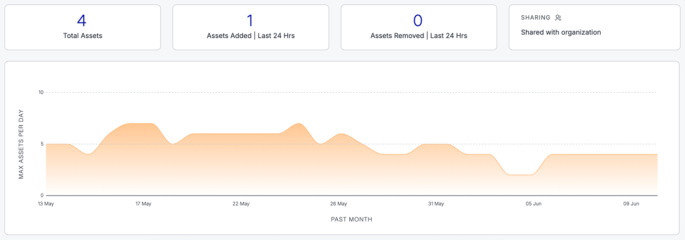Click the '22 May' x-axis date label

pos(241,204)
